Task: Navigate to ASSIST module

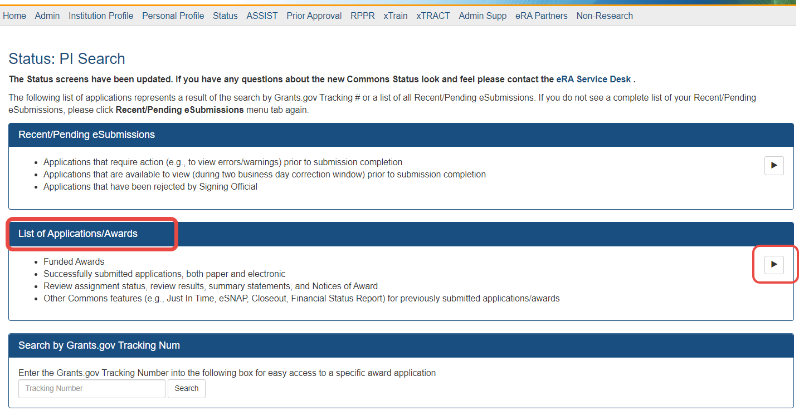Action: 262,16
